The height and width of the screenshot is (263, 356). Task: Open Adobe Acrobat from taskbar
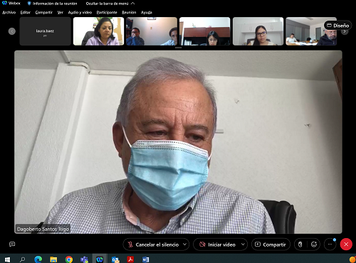click(130, 259)
